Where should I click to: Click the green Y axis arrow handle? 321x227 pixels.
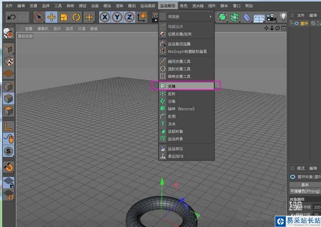(x=162, y=181)
